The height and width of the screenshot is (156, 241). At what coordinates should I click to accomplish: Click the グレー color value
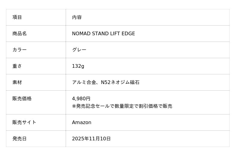[x=79, y=50]
